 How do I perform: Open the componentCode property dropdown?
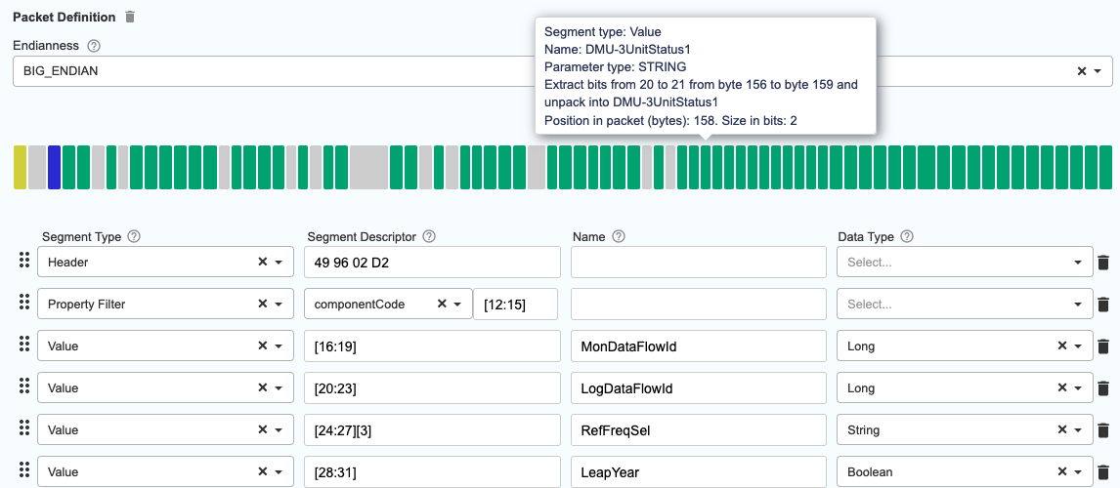(457, 305)
